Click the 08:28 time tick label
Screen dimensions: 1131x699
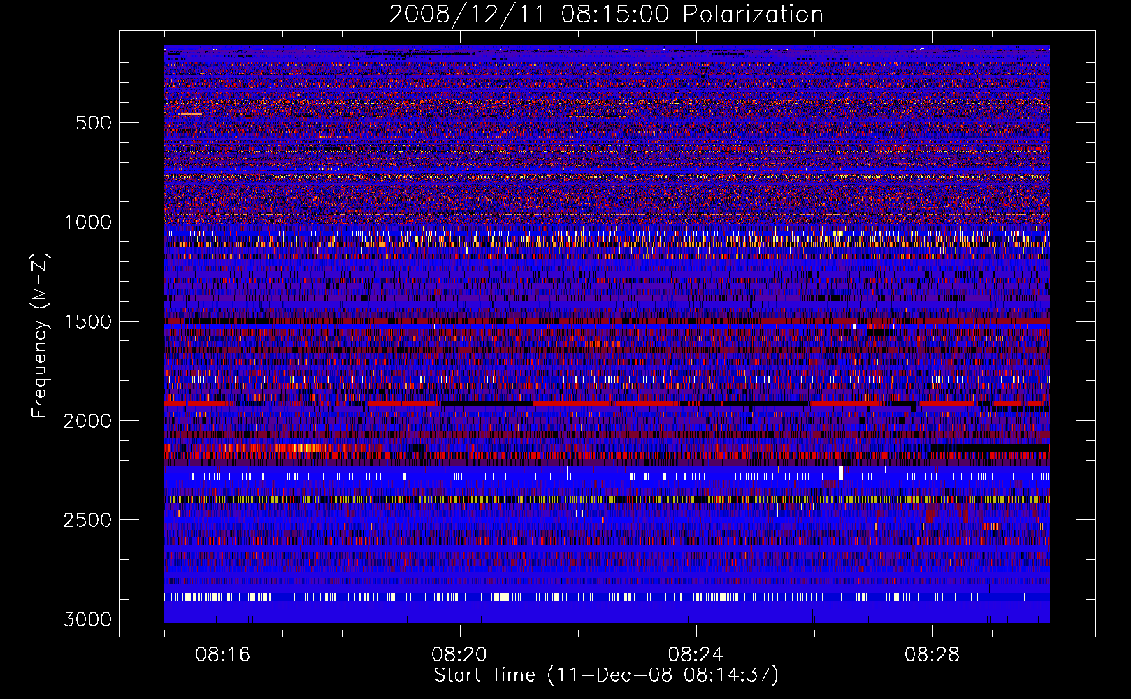[932, 655]
